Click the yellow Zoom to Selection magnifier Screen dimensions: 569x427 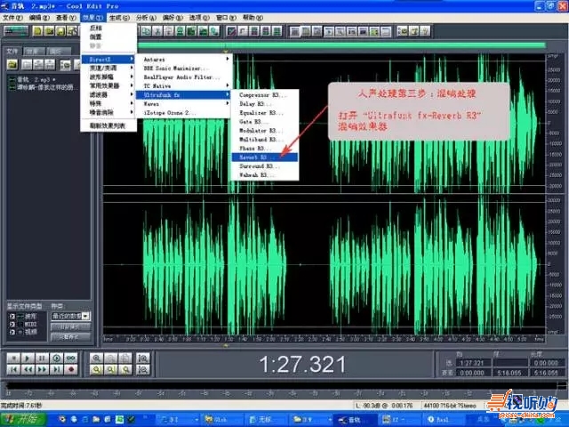point(97,370)
